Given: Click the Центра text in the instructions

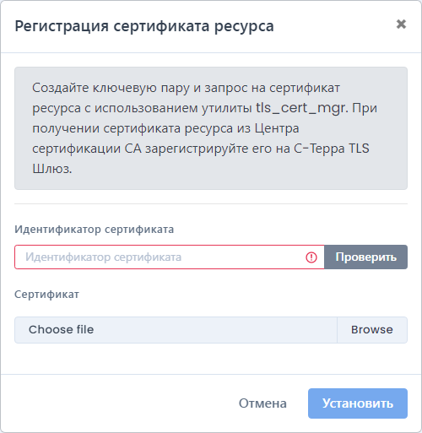Looking at the screenshot, I should [x=277, y=128].
